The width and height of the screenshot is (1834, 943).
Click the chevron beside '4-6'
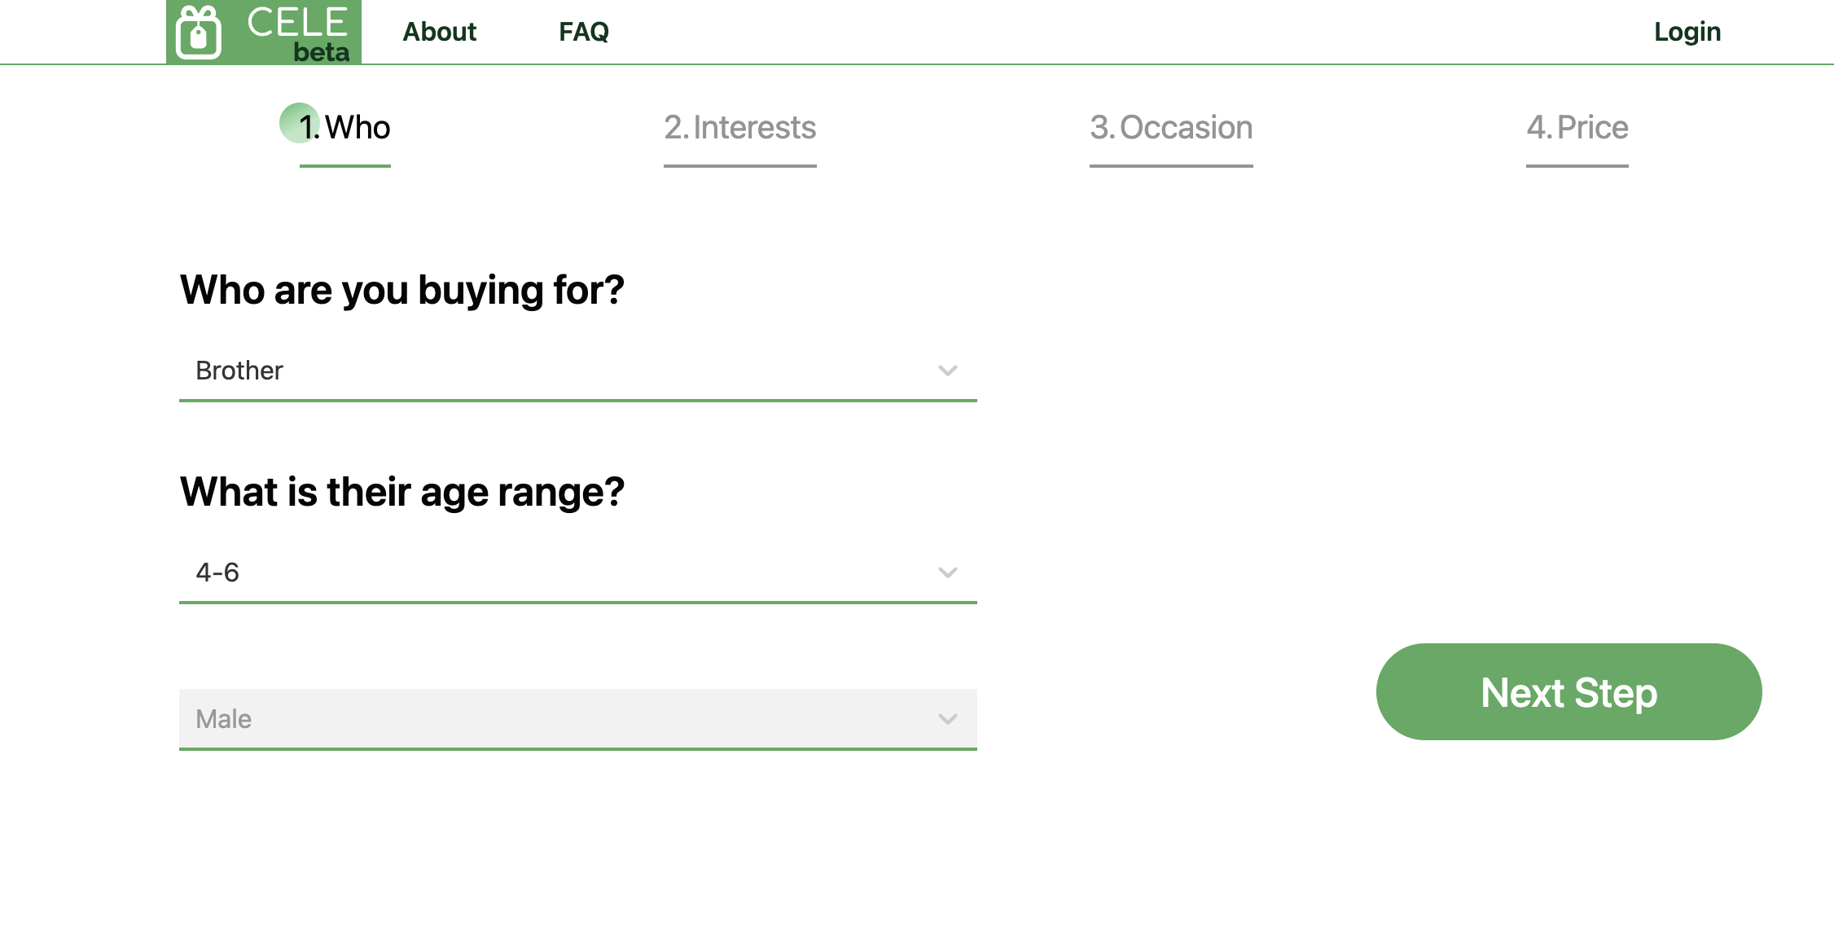947,572
